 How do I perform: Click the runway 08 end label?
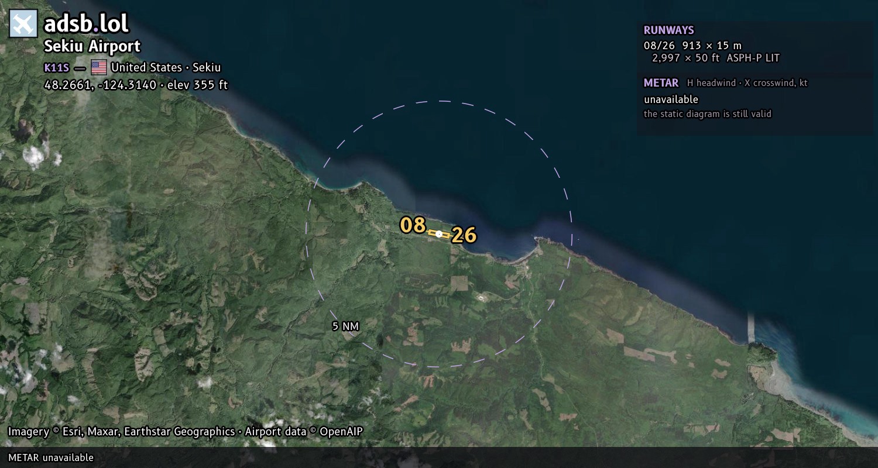[412, 225]
